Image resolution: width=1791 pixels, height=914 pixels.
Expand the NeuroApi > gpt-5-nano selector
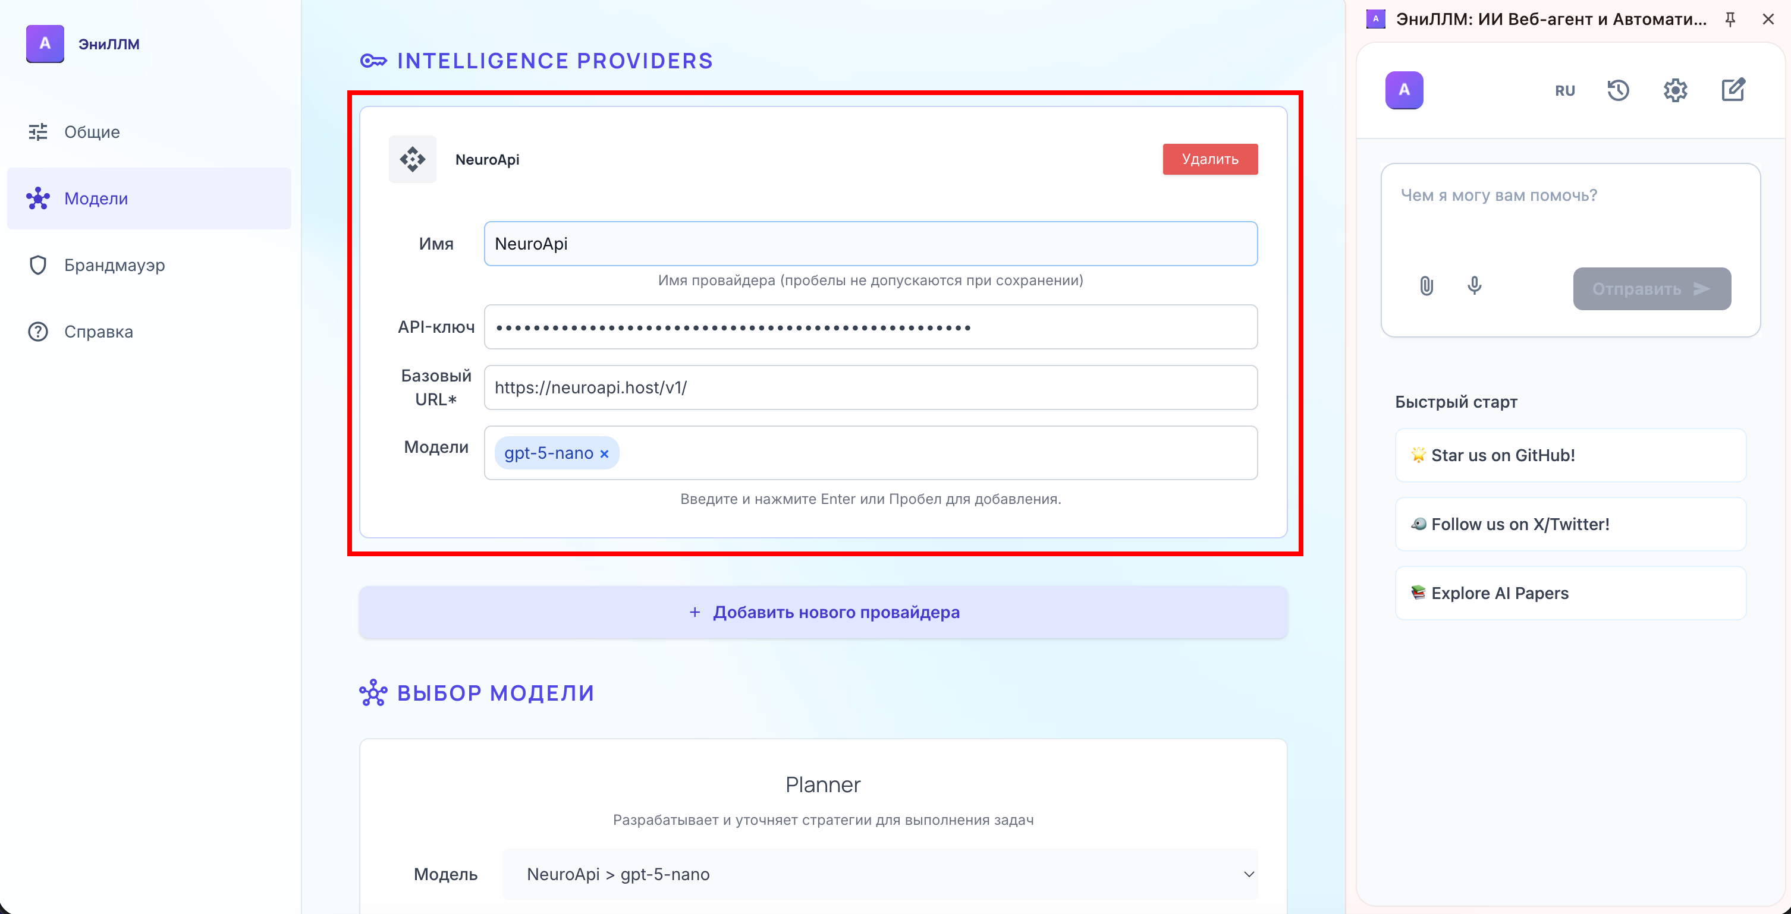[879, 874]
